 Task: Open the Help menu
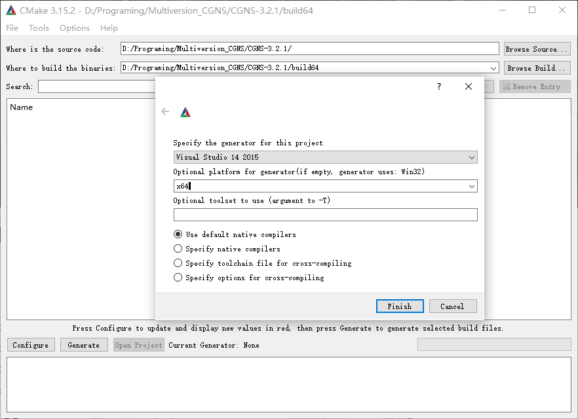[x=109, y=28]
